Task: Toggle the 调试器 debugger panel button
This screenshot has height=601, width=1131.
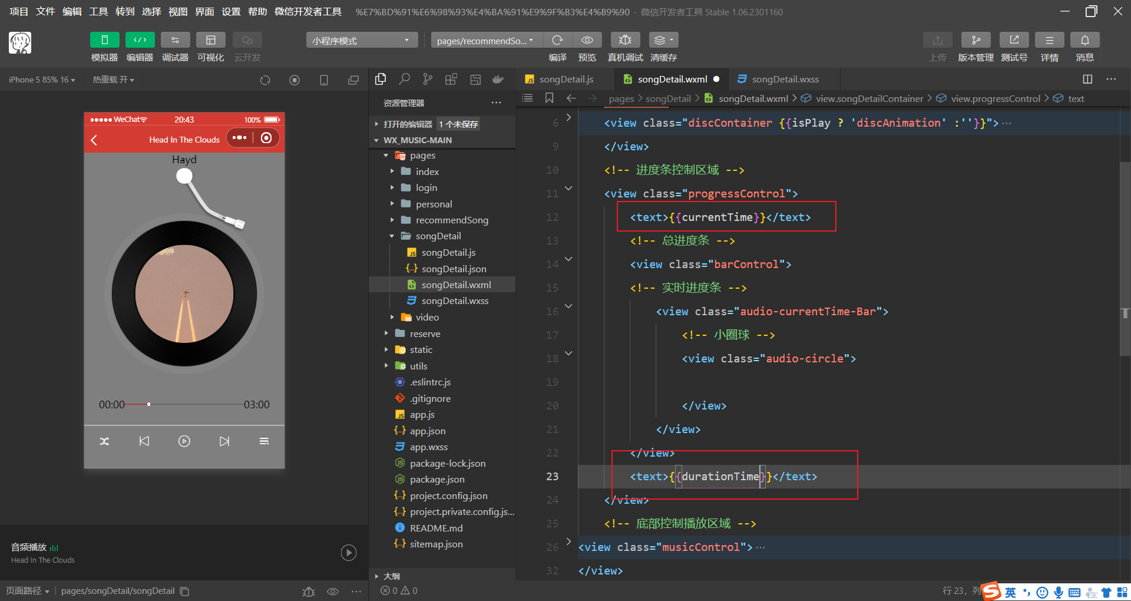Action: point(175,40)
